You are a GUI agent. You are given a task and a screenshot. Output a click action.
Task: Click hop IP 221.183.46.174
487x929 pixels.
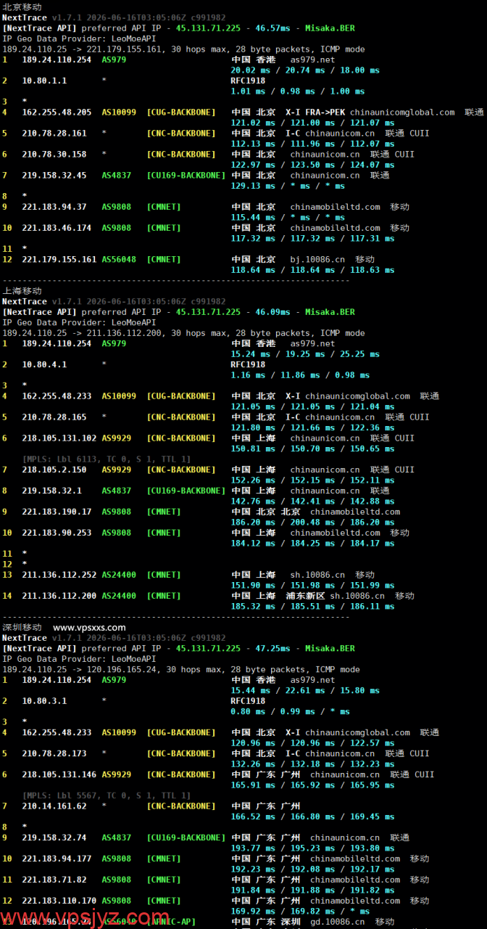57,228
